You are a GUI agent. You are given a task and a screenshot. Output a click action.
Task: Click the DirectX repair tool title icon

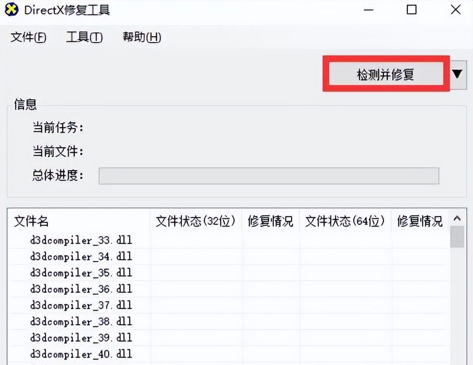tap(11, 10)
